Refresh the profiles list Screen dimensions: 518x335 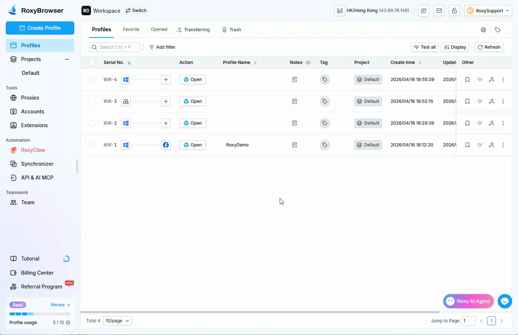tap(489, 47)
